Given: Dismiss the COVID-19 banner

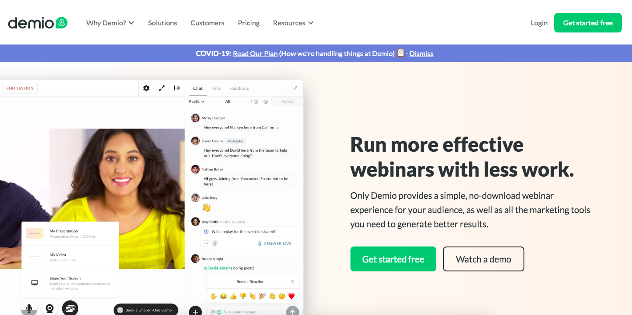Looking at the screenshot, I should click(421, 53).
